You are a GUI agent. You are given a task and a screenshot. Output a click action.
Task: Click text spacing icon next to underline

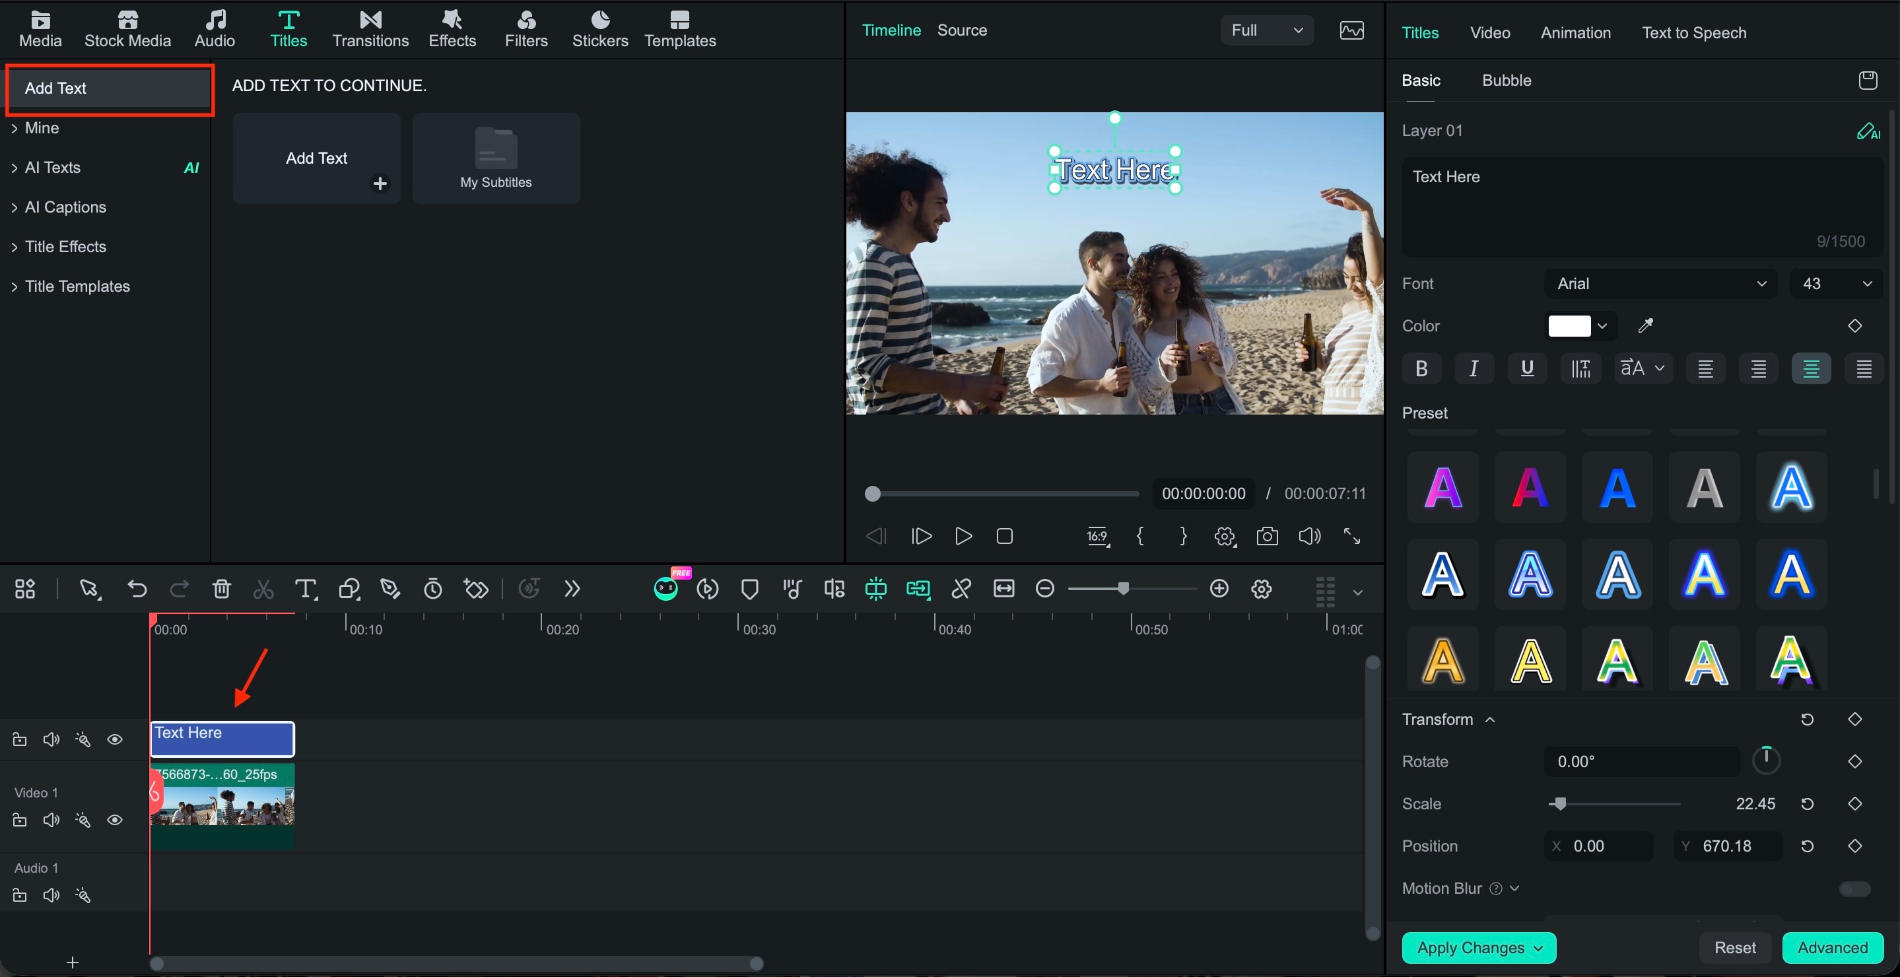point(1580,368)
